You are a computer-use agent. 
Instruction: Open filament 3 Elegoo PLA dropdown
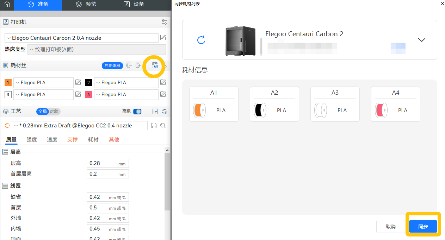(x=43, y=95)
